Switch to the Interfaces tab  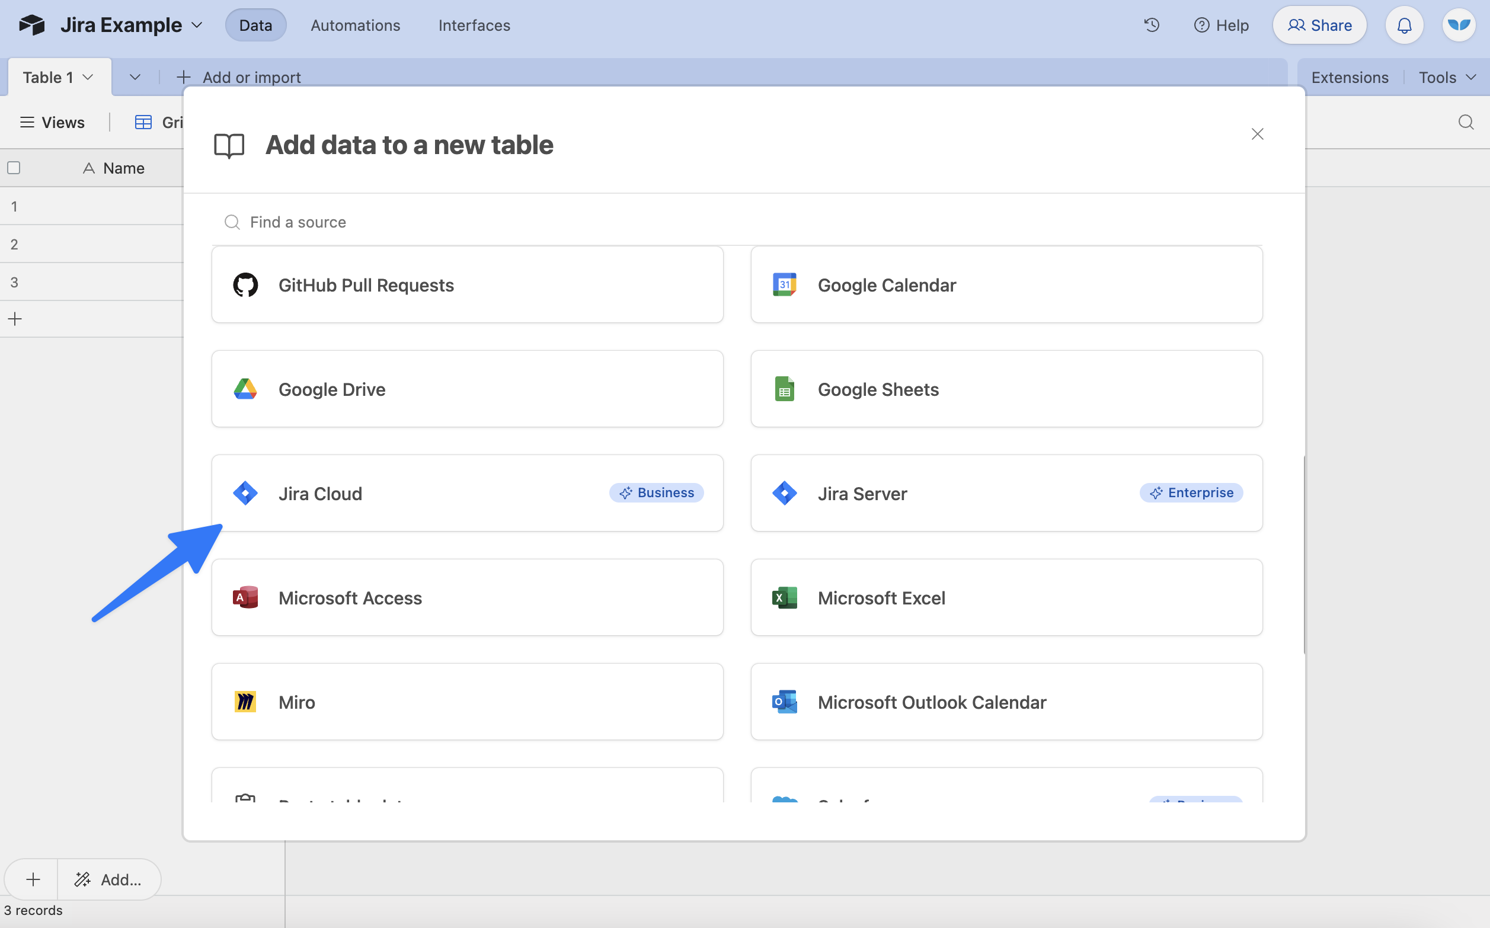[x=474, y=25]
